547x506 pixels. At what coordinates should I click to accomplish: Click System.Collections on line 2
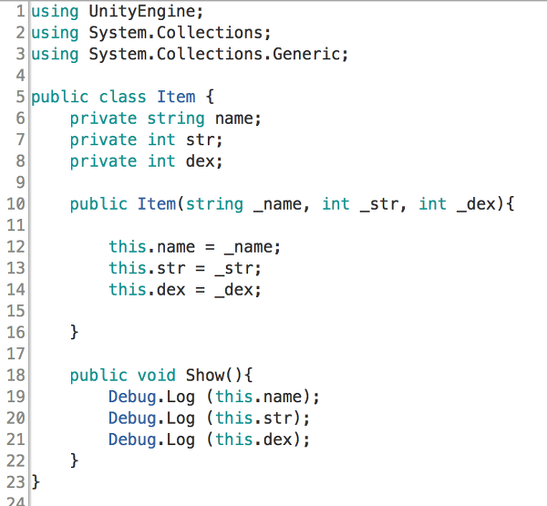175,33
